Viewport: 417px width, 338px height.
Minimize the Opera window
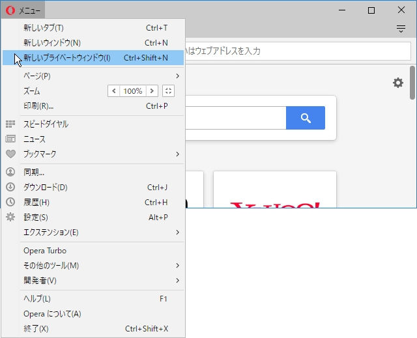tap(342, 10)
